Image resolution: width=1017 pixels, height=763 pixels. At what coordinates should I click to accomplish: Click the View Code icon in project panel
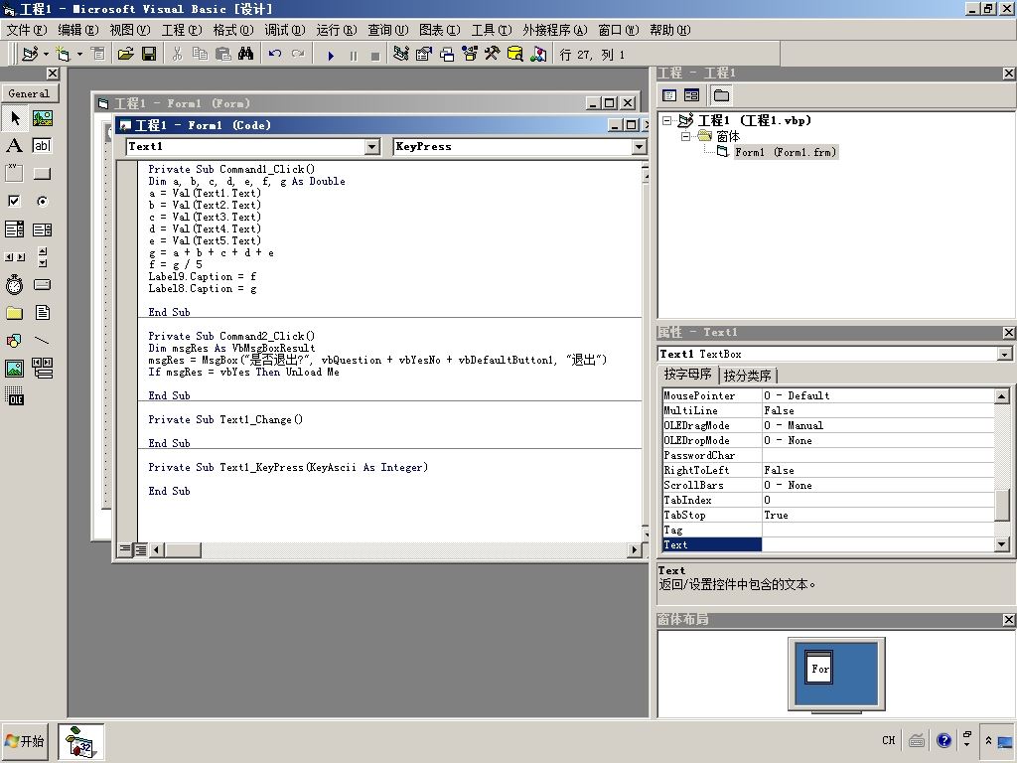pyautogui.click(x=669, y=95)
